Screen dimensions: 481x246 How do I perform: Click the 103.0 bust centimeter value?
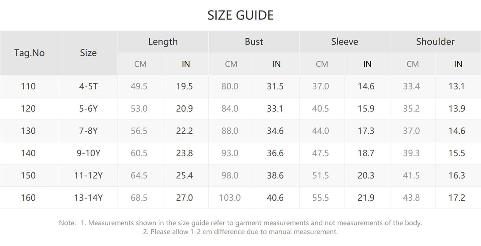[230, 198]
